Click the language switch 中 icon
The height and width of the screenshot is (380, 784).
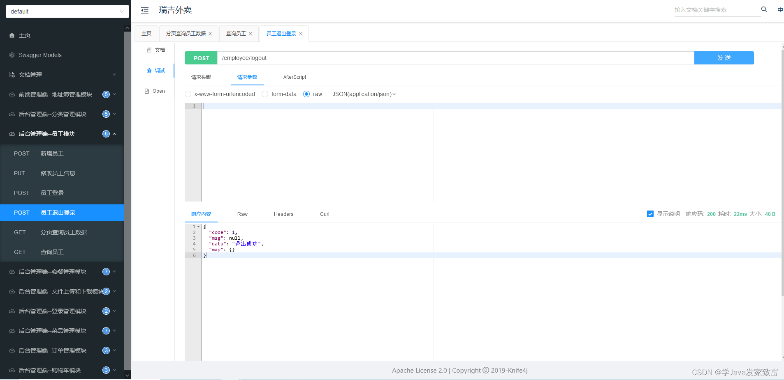[780, 10]
